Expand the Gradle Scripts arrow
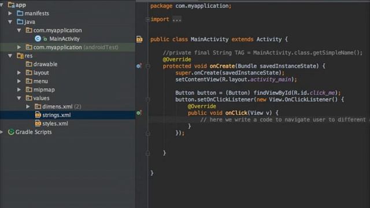The image size is (370, 208). (1, 132)
